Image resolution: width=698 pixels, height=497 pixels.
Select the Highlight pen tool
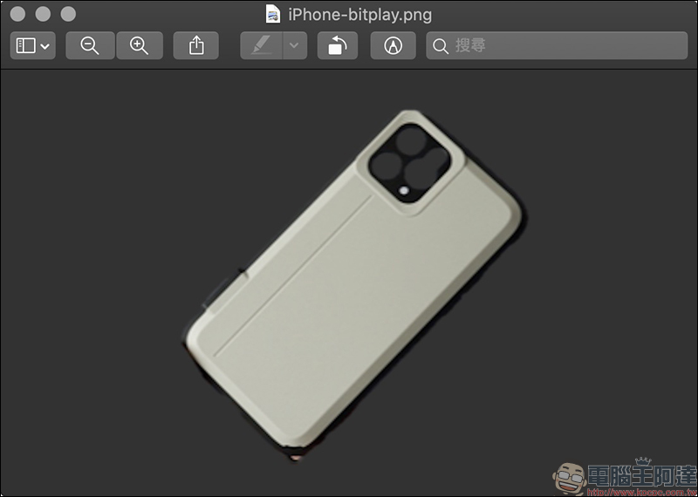[x=261, y=46]
